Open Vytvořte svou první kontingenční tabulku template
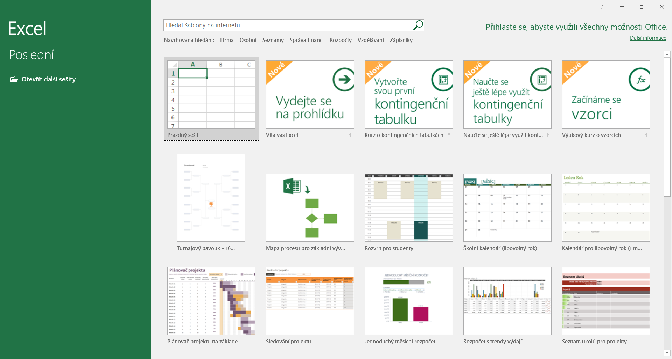The image size is (672, 359). click(409, 94)
